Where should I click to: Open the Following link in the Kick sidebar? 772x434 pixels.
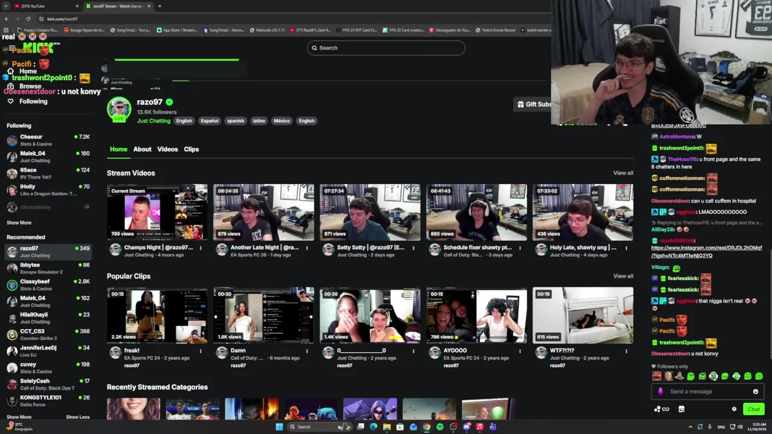tap(27, 101)
